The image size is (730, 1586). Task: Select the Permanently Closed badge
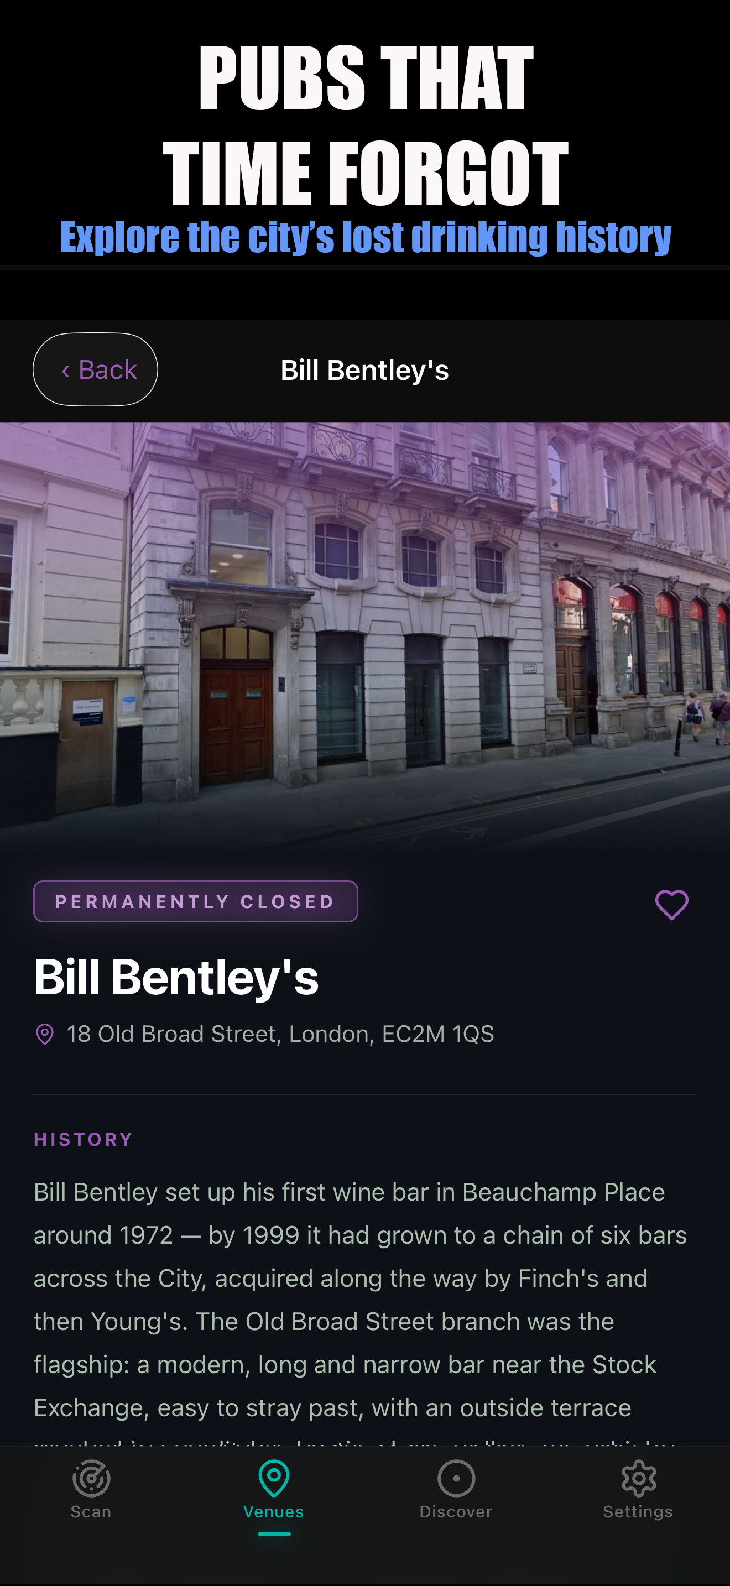[196, 901]
